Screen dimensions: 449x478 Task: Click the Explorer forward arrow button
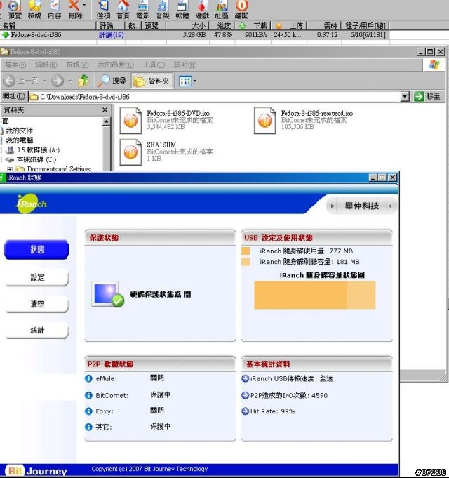(x=58, y=81)
